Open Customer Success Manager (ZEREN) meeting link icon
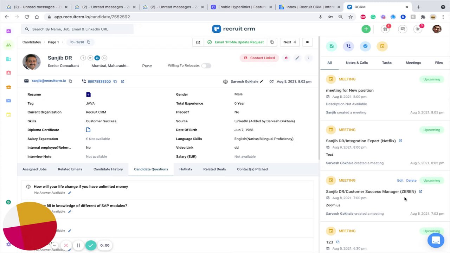450x253 pixels. point(420,192)
